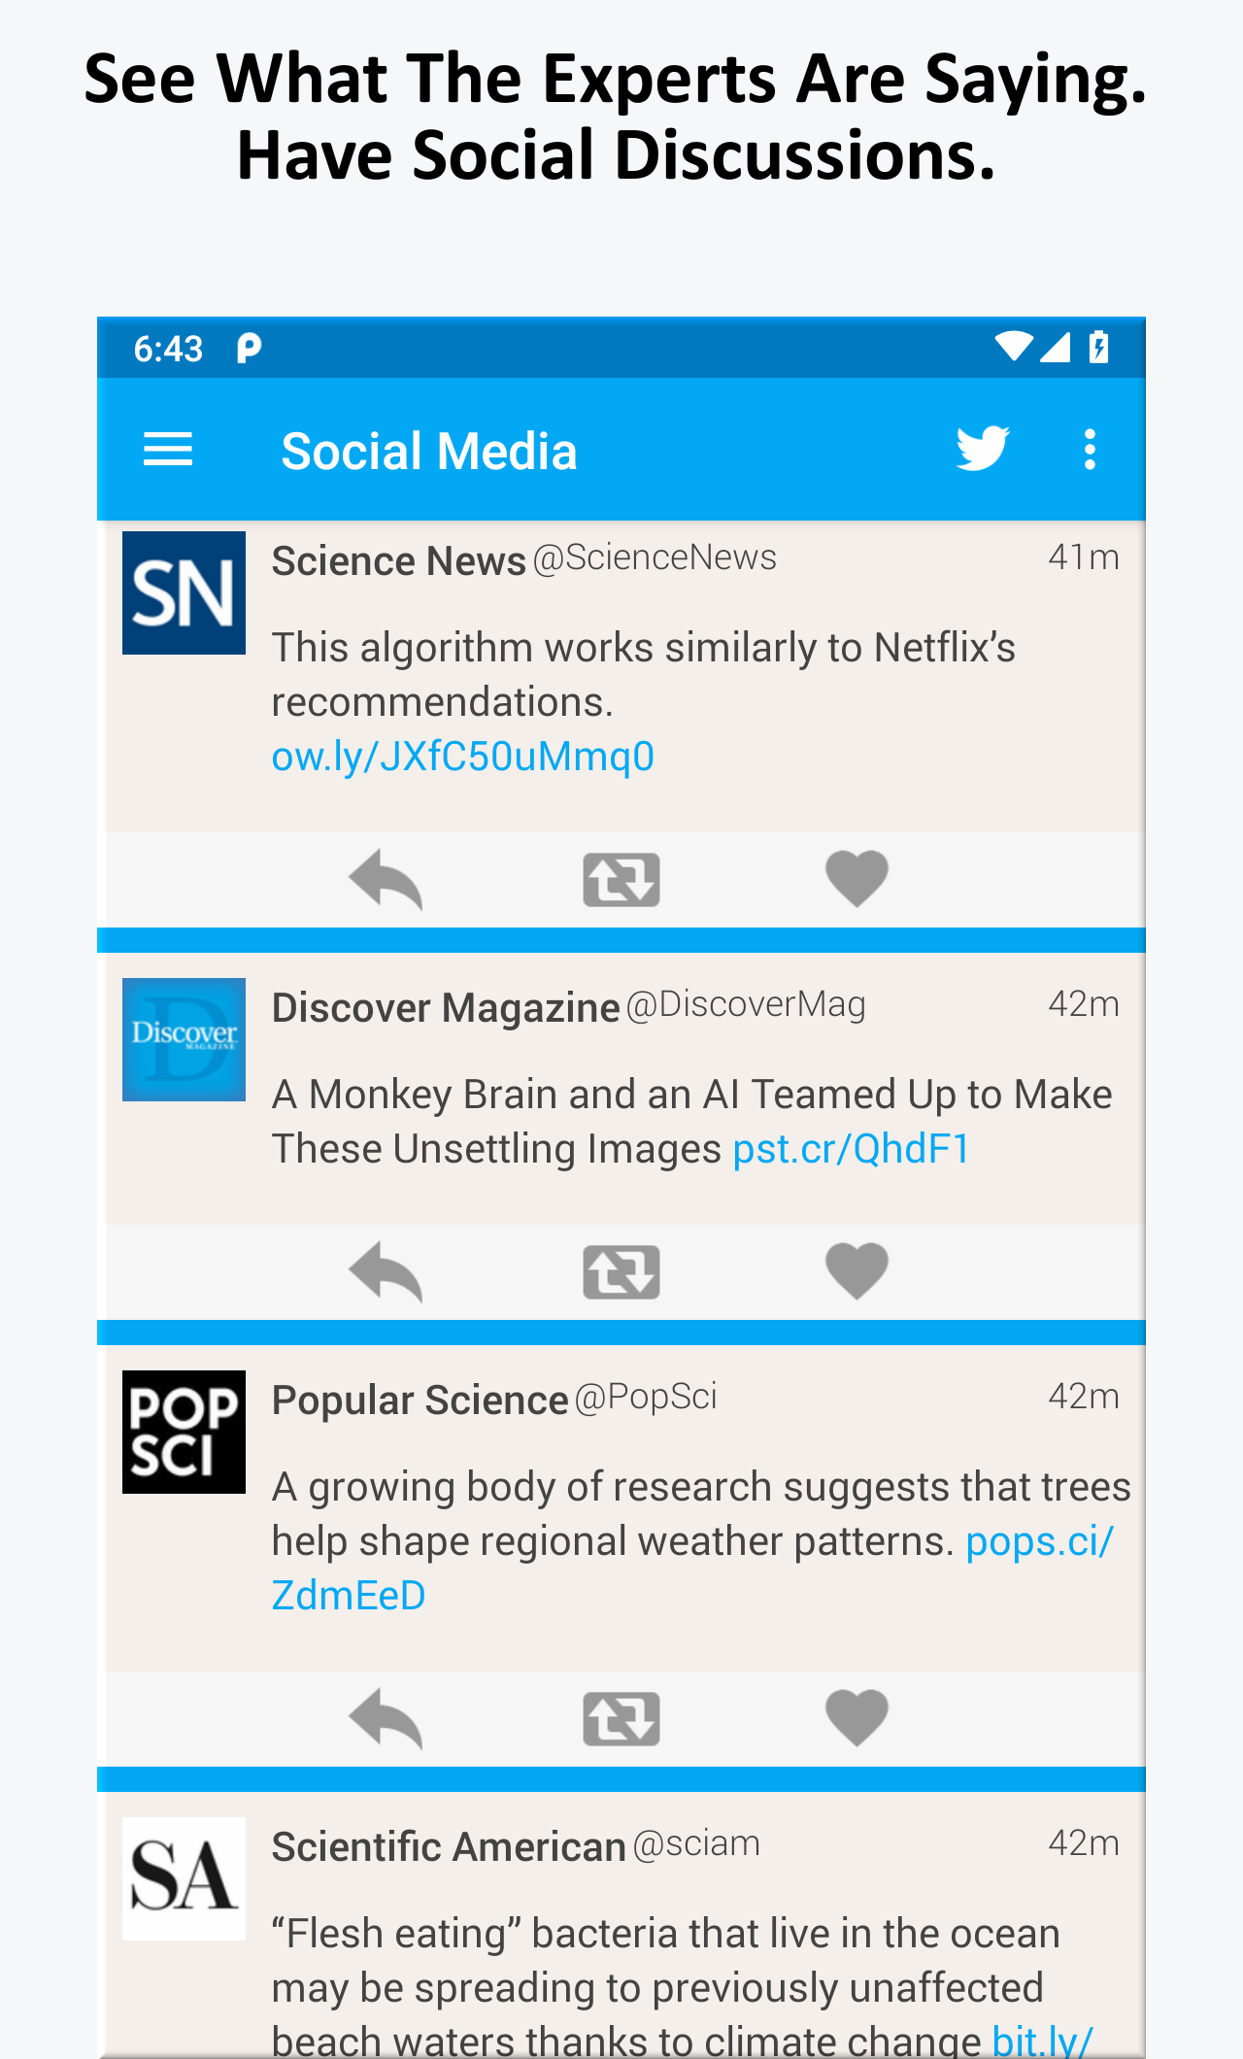This screenshot has height=2059, width=1243.
Task: Like the Science News tweet
Action: click(857, 879)
